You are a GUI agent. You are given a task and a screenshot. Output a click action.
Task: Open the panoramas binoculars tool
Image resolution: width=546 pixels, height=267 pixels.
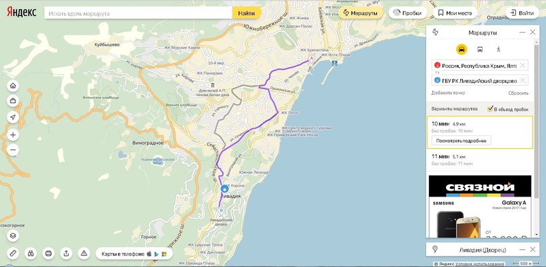(x=31, y=253)
